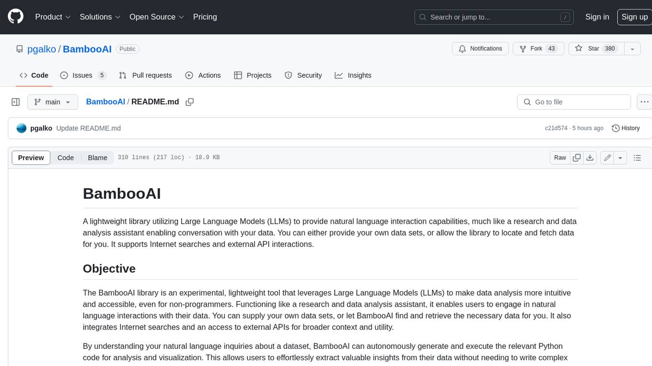Focus the Search or jump to field
The height and width of the screenshot is (366, 652).
494,17
